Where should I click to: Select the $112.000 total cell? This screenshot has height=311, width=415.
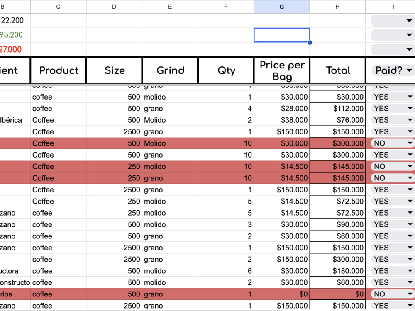coord(337,108)
